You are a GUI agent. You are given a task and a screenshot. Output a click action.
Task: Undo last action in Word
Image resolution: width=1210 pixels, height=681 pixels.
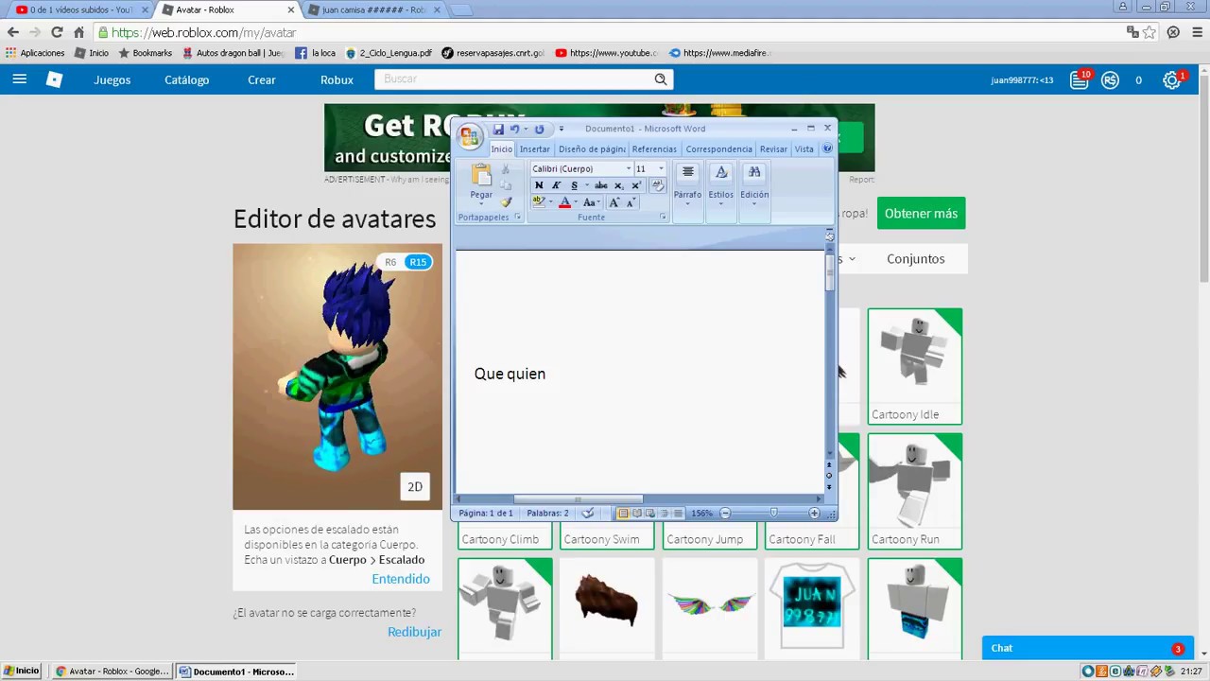(x=515, y=130)
